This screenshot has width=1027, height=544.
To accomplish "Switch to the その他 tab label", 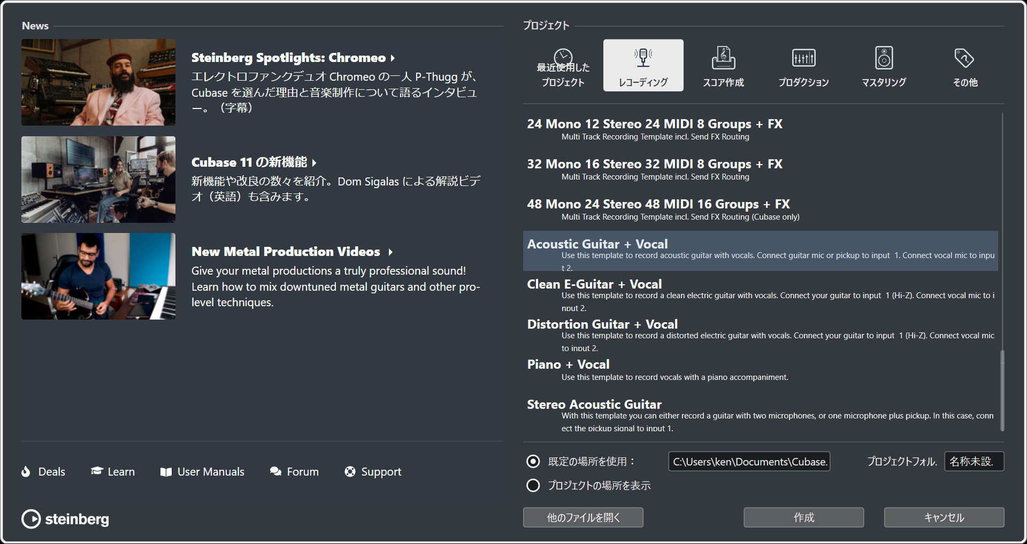I will [x=965, y=82].
